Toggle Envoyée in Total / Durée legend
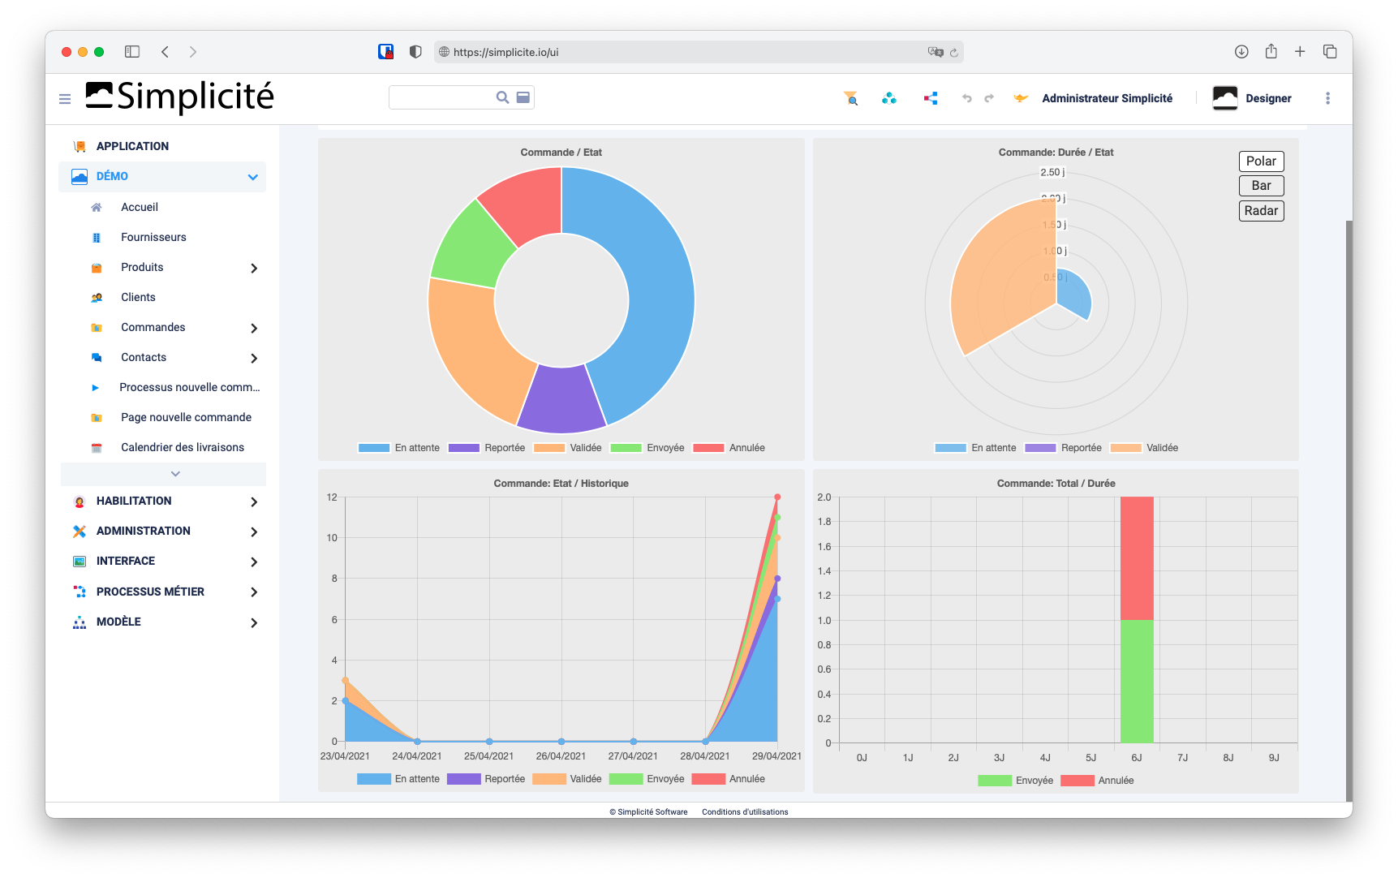Image resolution: width=1398 pixels, height=878 pixels. (1015, 781)
